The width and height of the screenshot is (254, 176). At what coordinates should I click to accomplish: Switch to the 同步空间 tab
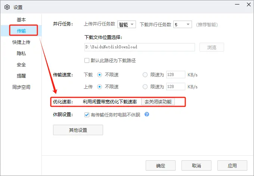tap(21, 87)
